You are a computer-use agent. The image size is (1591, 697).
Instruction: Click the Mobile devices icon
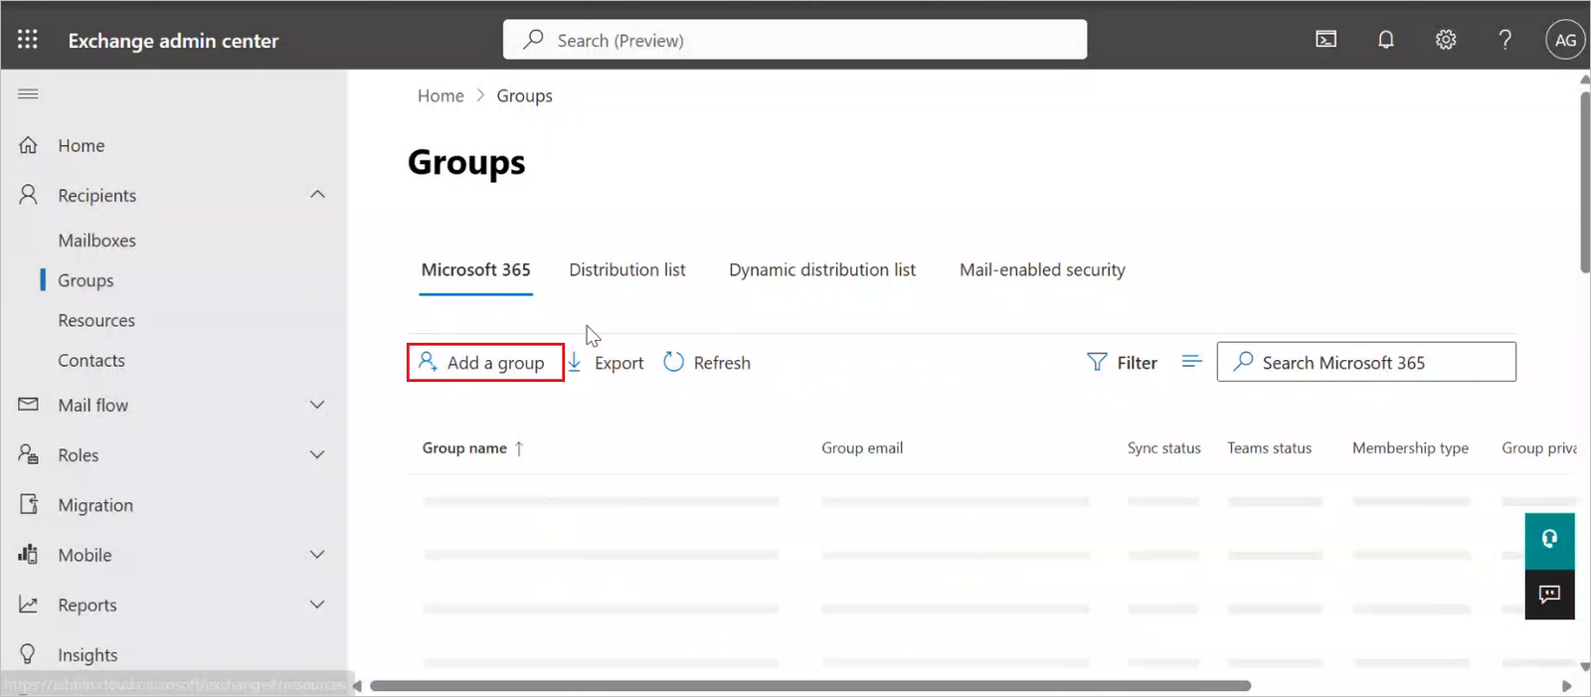click(x=28, y=554)
